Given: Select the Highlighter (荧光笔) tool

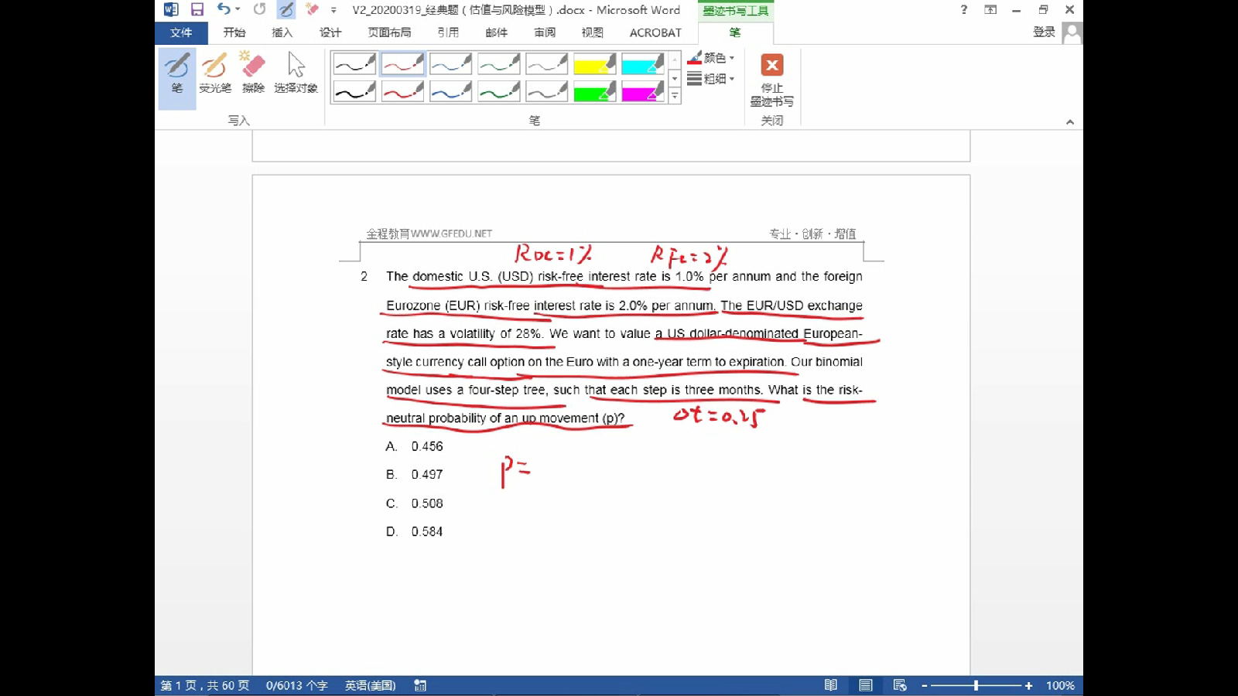Looking at the screenshot, I should point(214,73).
